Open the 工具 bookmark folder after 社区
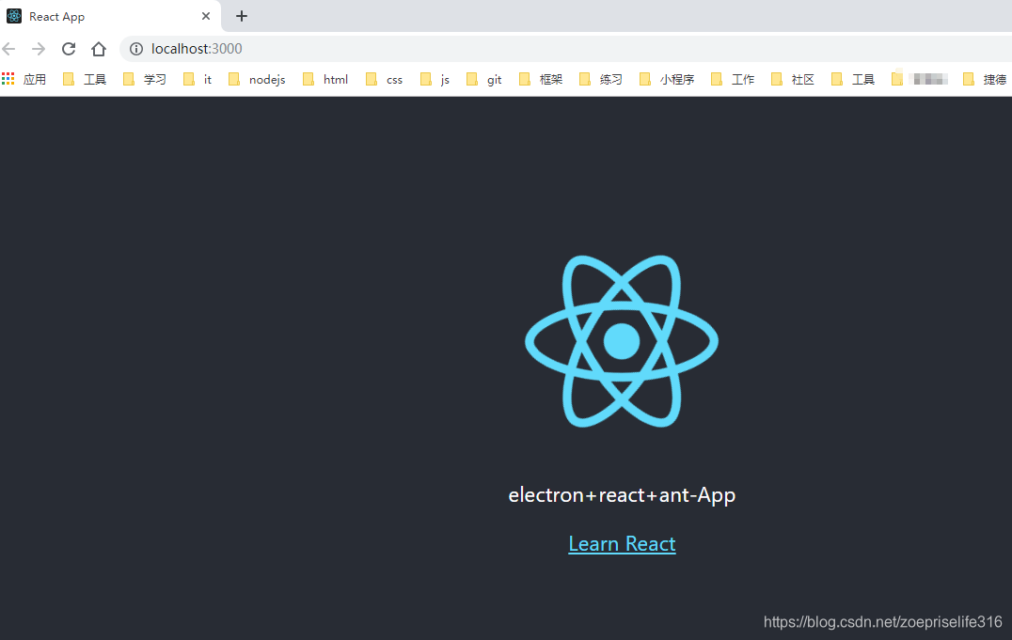Viewport: 1012px width, 640px height. click(x=853, y=79)
